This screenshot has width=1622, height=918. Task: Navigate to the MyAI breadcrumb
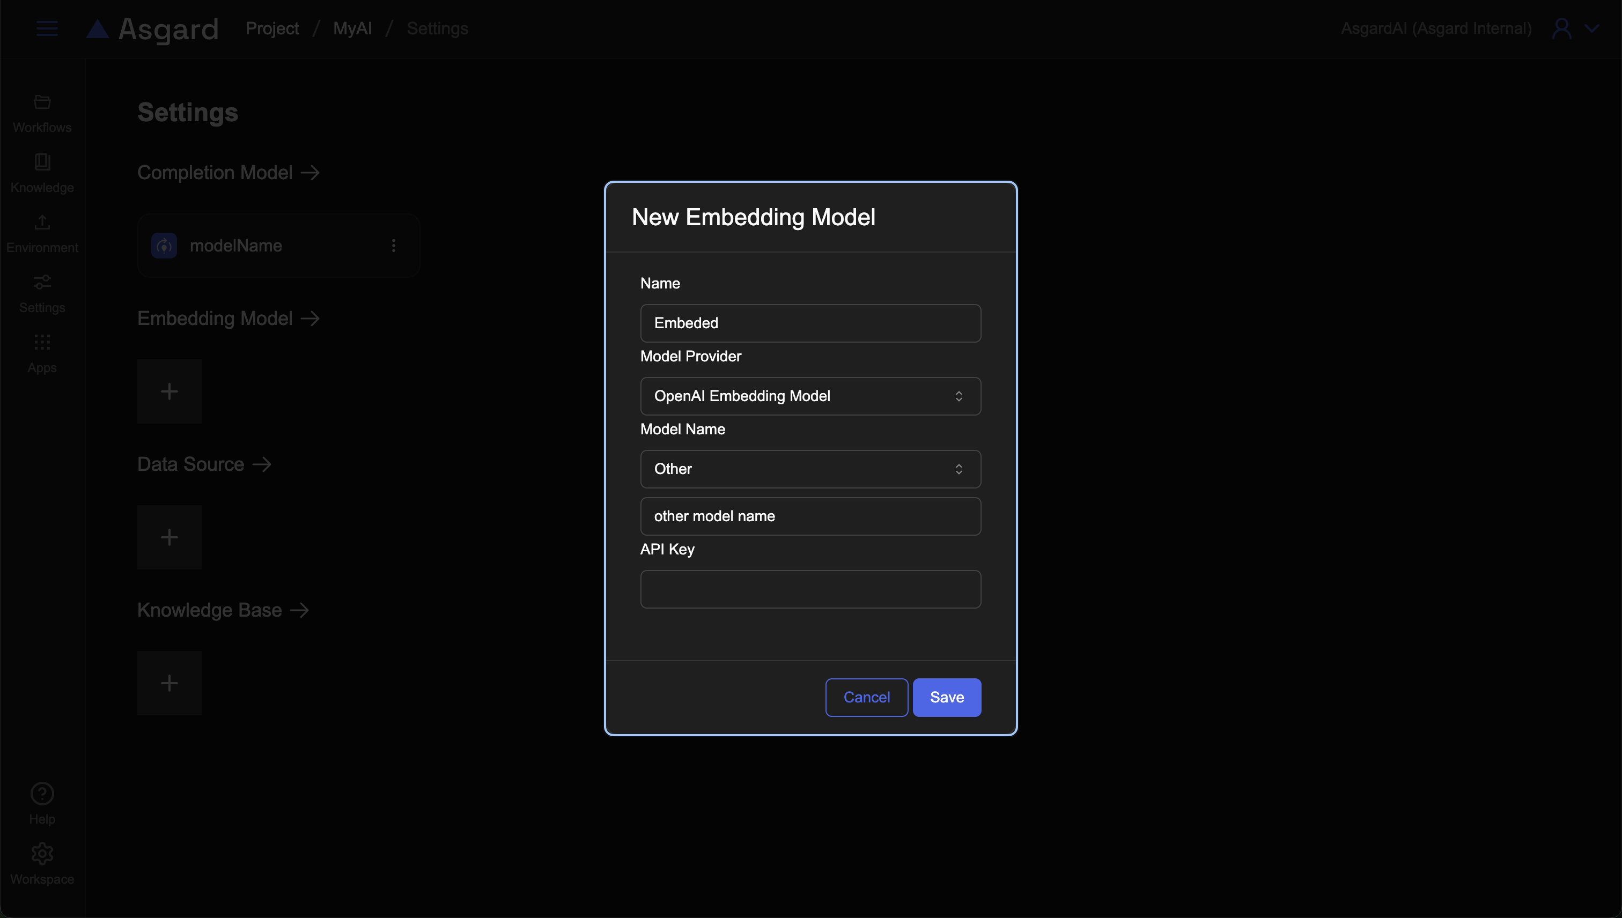pos(352,28)
